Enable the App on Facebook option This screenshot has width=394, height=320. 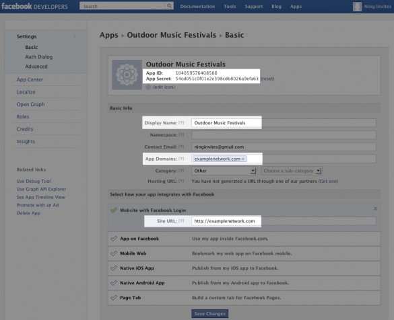[114, 239]
